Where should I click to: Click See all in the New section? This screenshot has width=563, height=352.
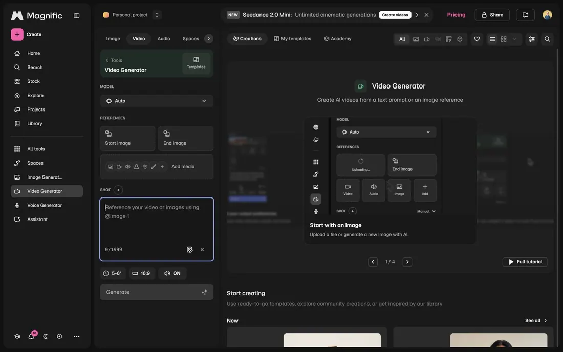coord(536,321)
